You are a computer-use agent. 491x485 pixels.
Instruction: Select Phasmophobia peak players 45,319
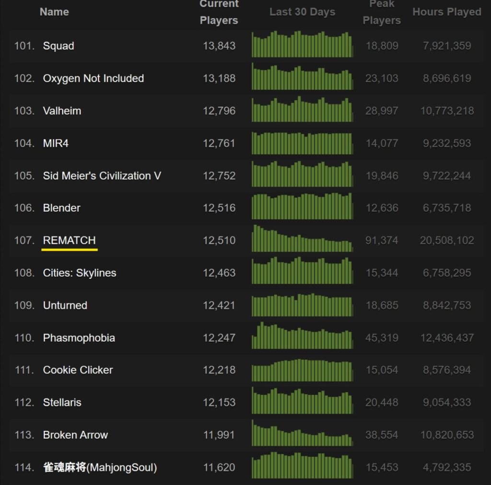(382, 338)
